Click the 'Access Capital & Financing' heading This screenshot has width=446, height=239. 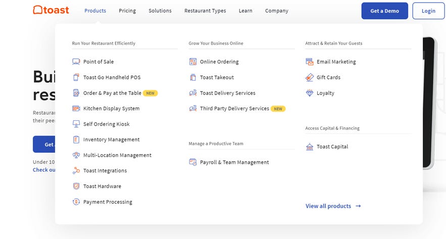pyautogui.click(x=332, y=128)
